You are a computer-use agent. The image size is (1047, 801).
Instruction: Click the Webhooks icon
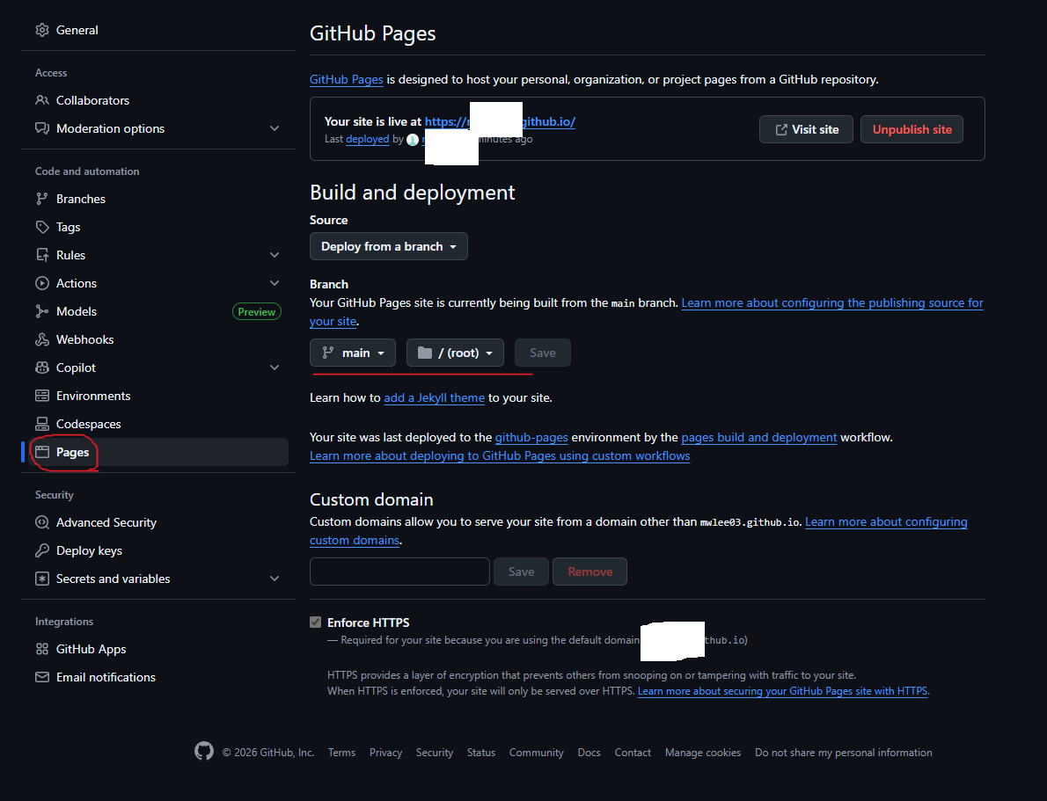(42, 339)
